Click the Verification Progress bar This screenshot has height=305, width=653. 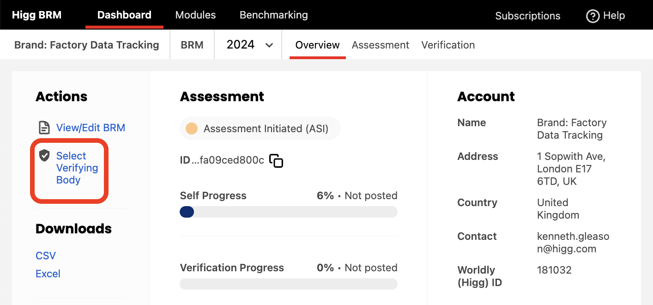pos(289,284)
